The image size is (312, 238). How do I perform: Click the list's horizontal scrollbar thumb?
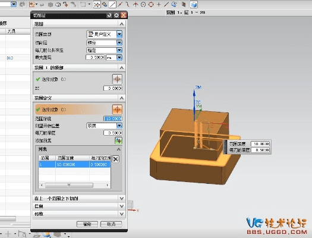click(69, 185)
